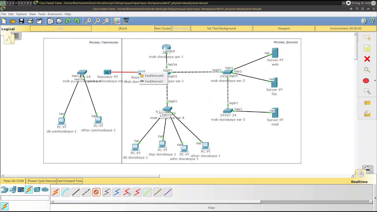This screenshot has height=212, width=377.
Task: Pick the Serial DCE cable with clock
Action: click(x=127, y=192)
